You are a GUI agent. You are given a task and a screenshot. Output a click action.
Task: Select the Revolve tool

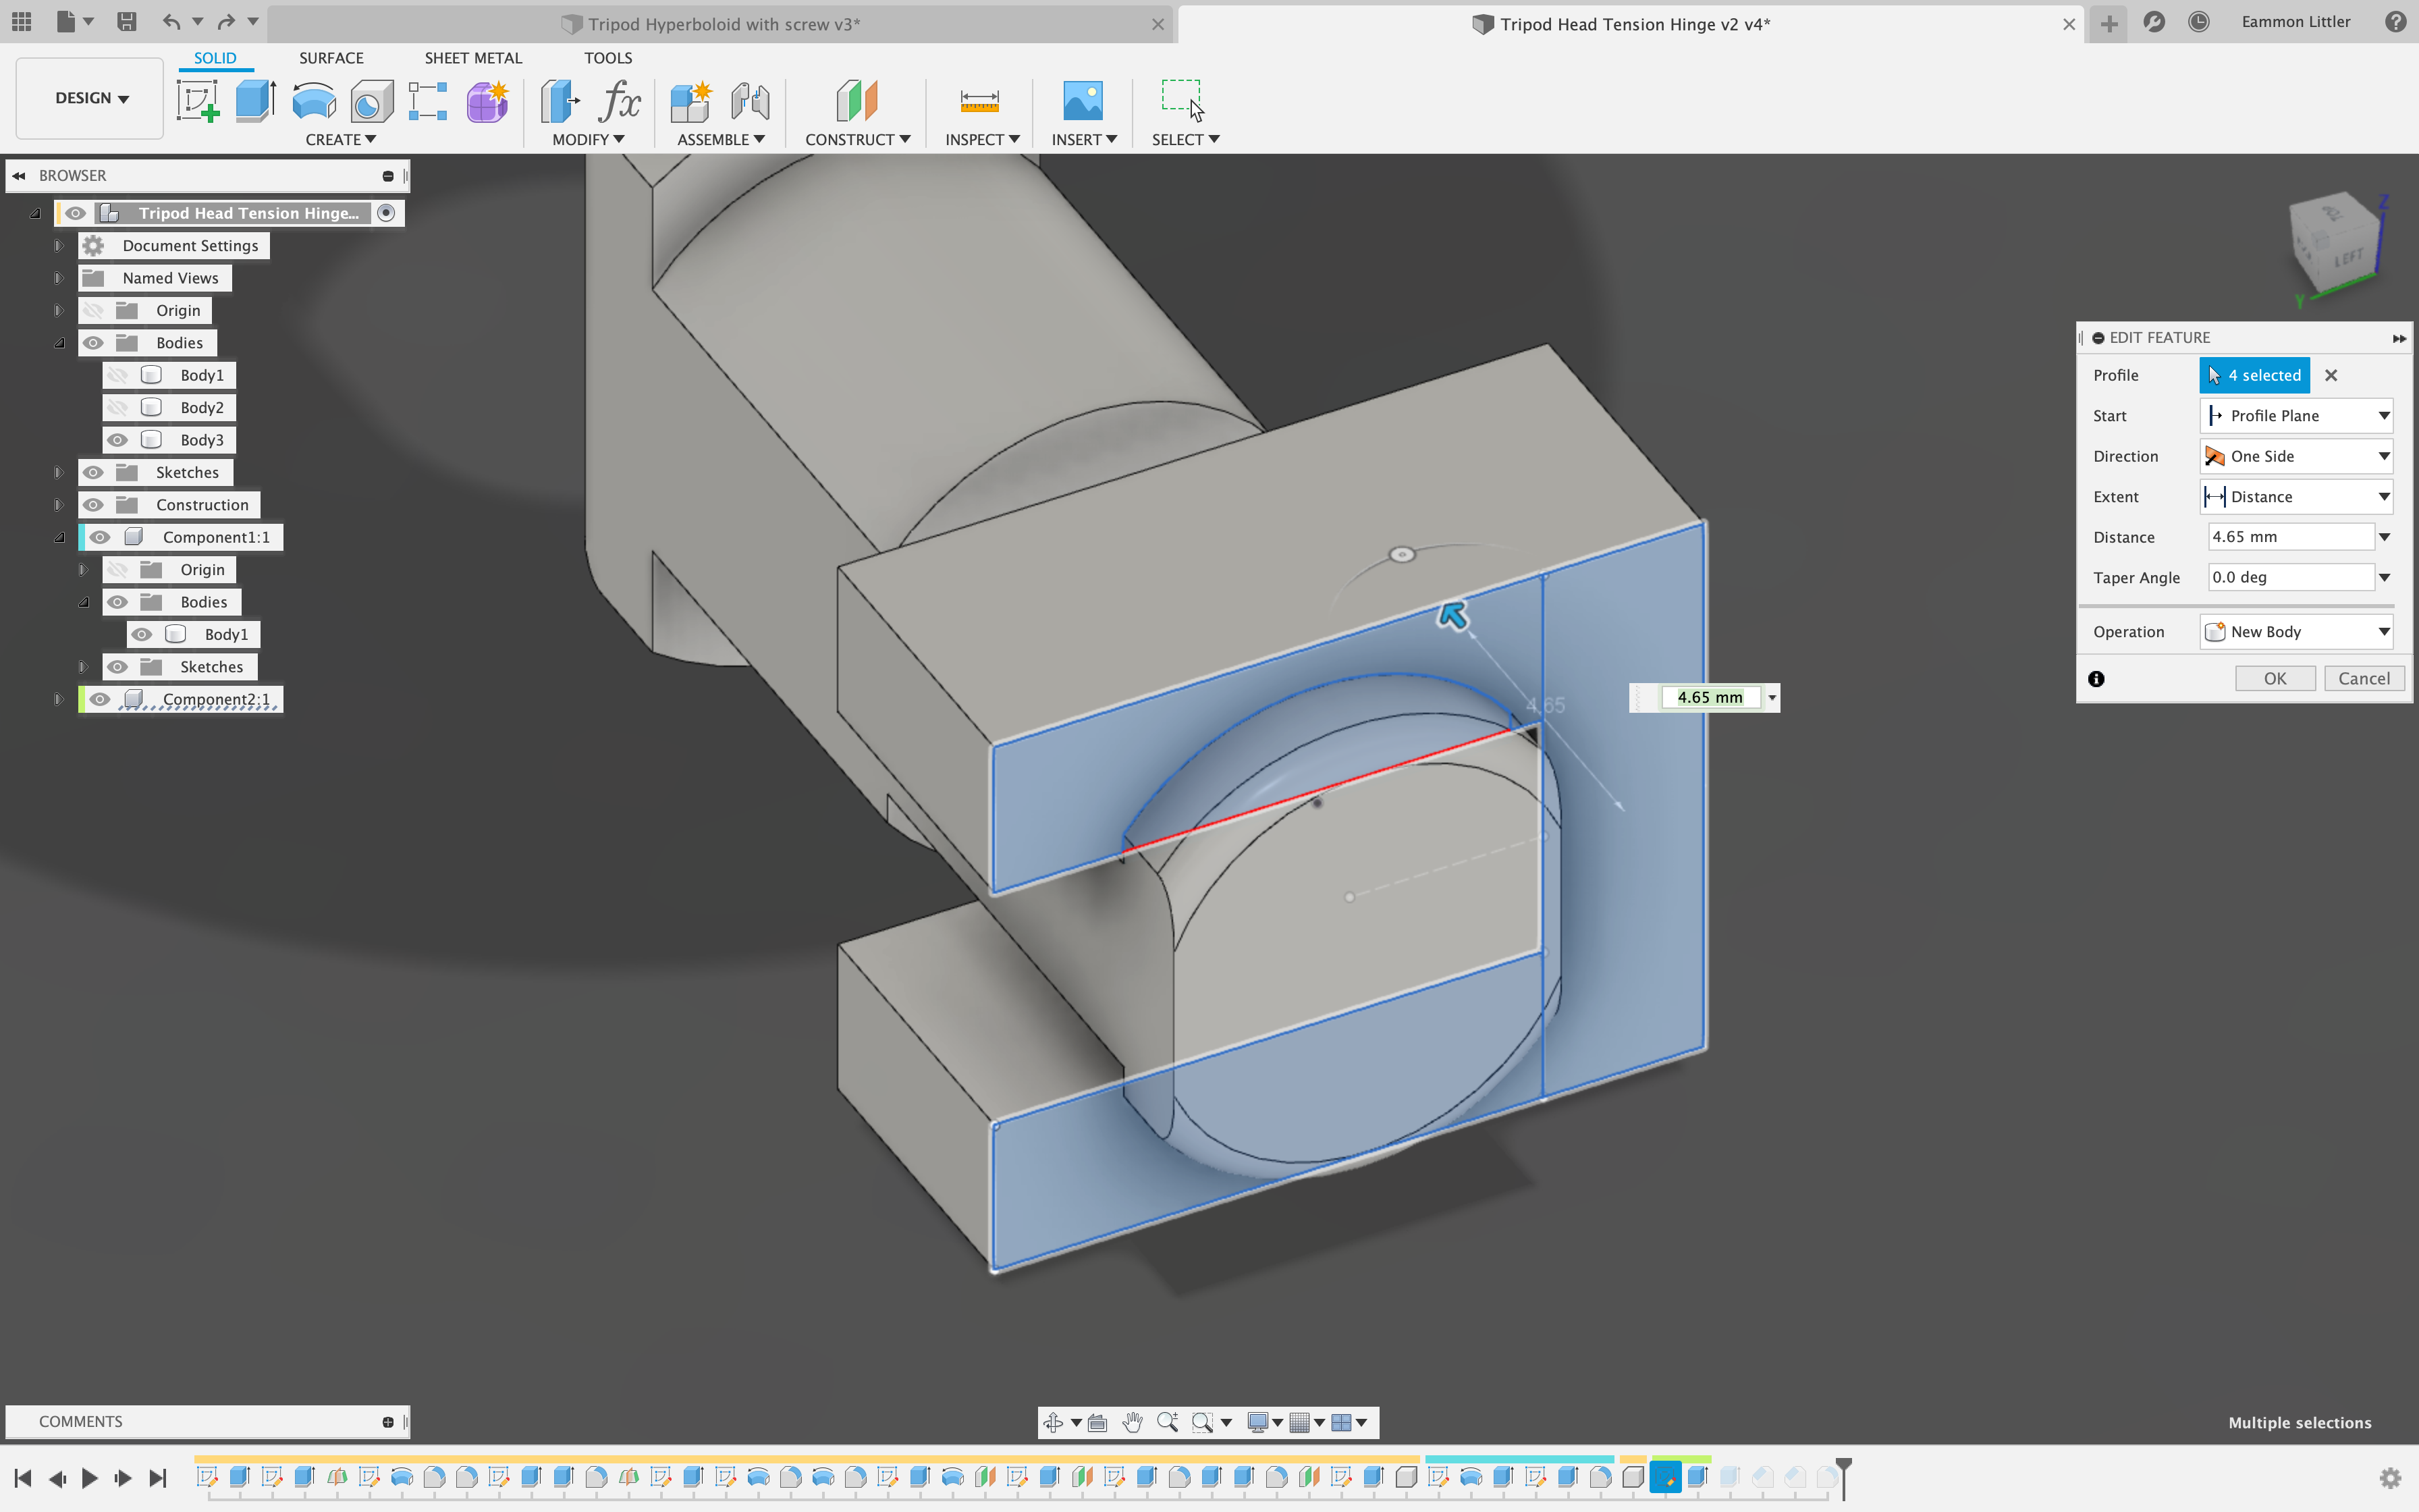(x=313, y=101)
